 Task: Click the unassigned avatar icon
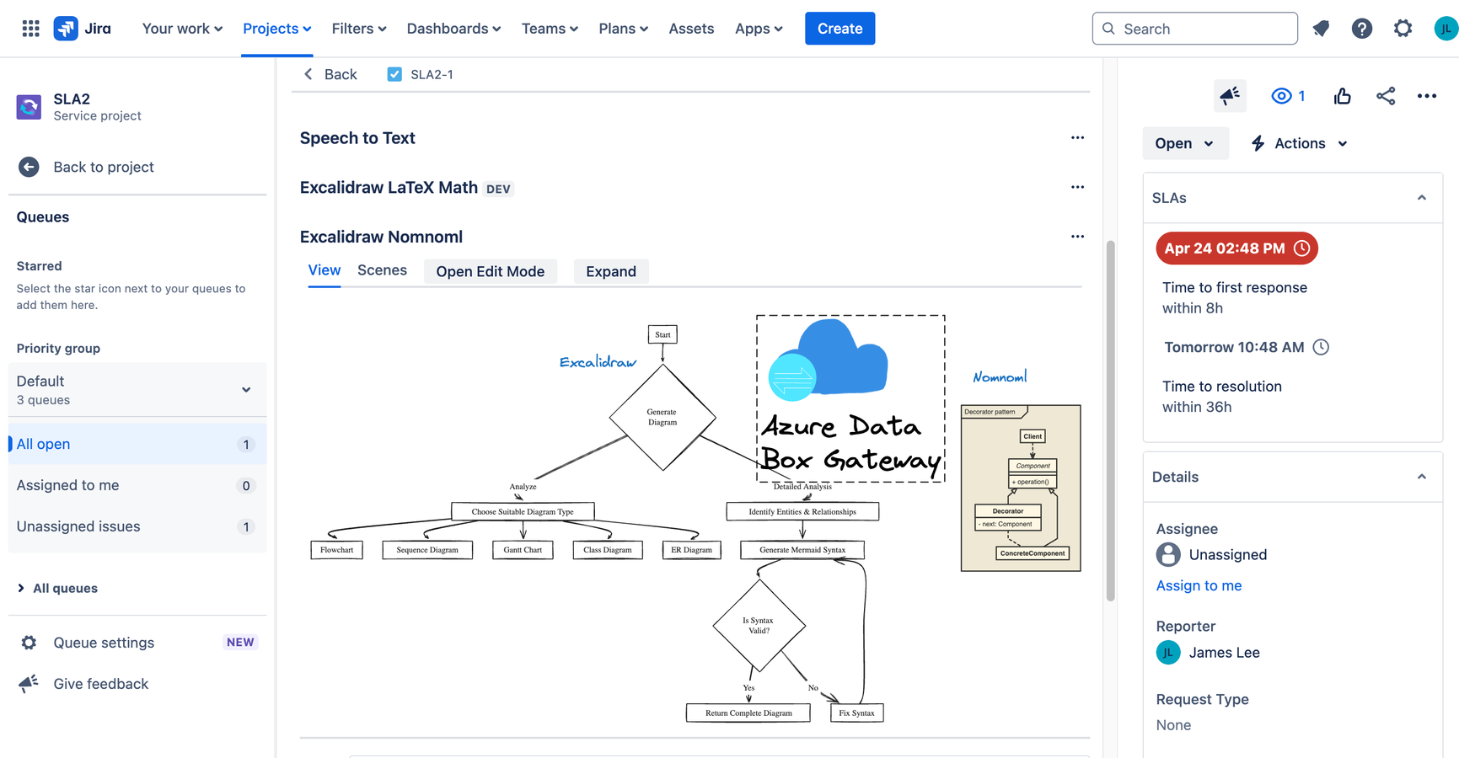point(1168,554)
